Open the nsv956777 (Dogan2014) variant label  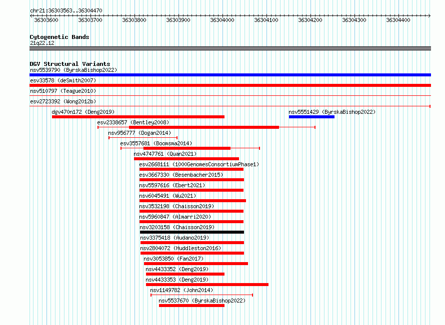tap(139, 133)
